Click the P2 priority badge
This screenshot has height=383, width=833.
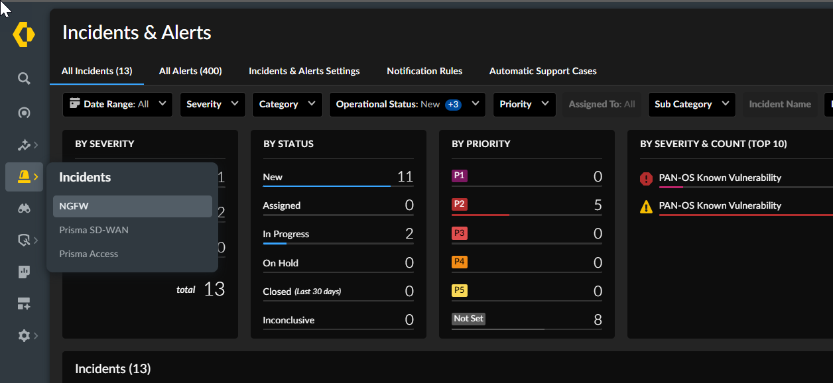pos(459,205)
